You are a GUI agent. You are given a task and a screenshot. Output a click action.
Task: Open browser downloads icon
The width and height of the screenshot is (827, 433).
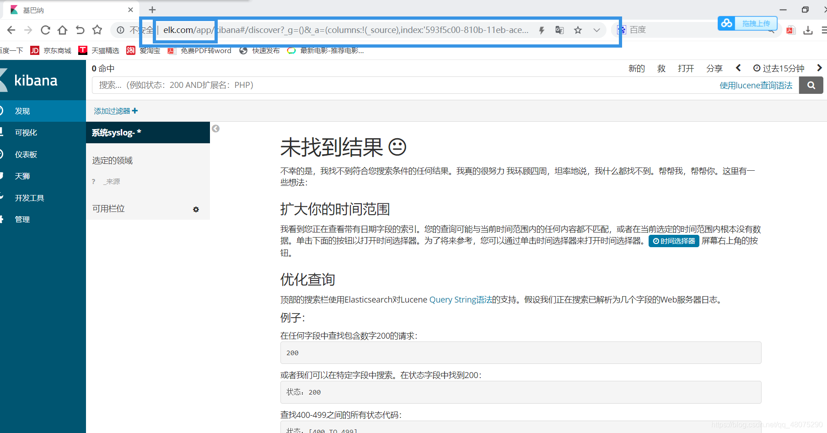pos(808,30)
